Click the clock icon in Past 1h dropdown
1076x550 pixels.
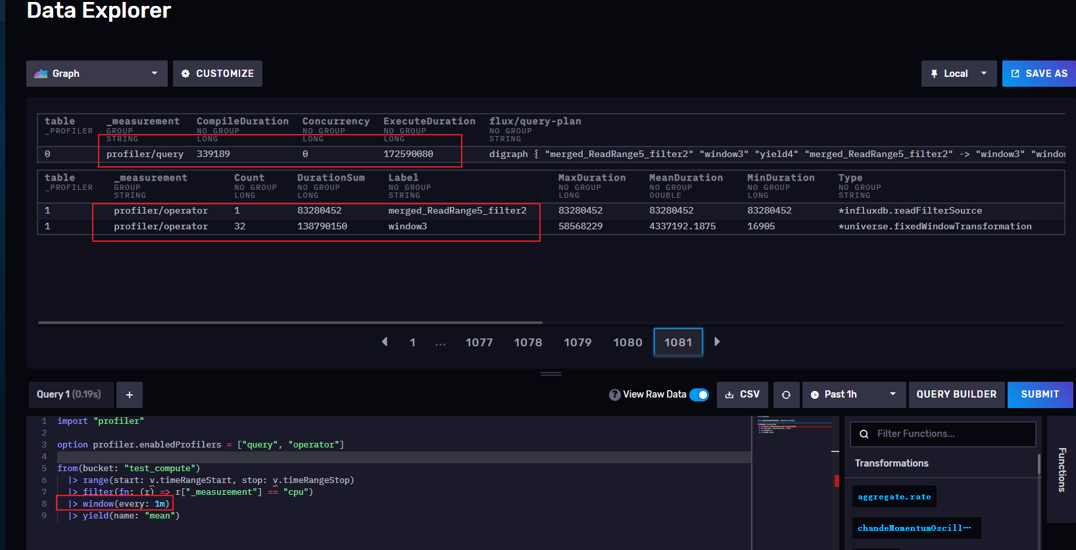click(x=815, y=395)
